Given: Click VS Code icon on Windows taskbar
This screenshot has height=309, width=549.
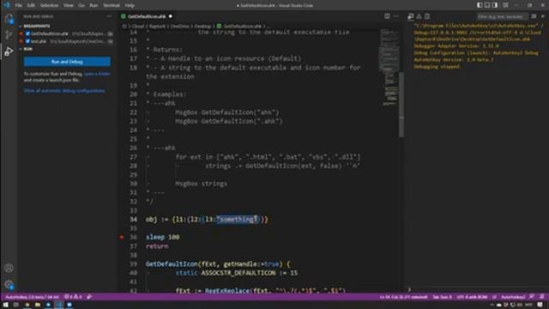Looking at the screenshot, I should [59, 306].
